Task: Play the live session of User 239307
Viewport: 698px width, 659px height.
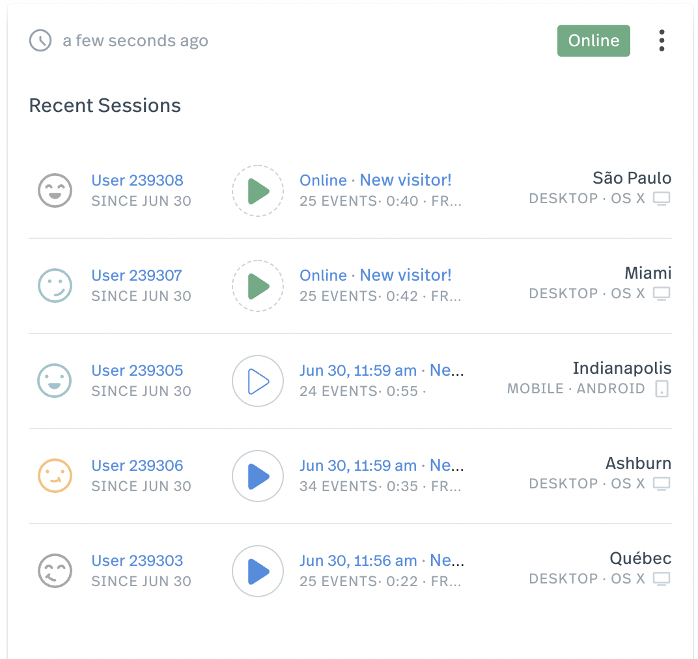Action: (258, 286)
